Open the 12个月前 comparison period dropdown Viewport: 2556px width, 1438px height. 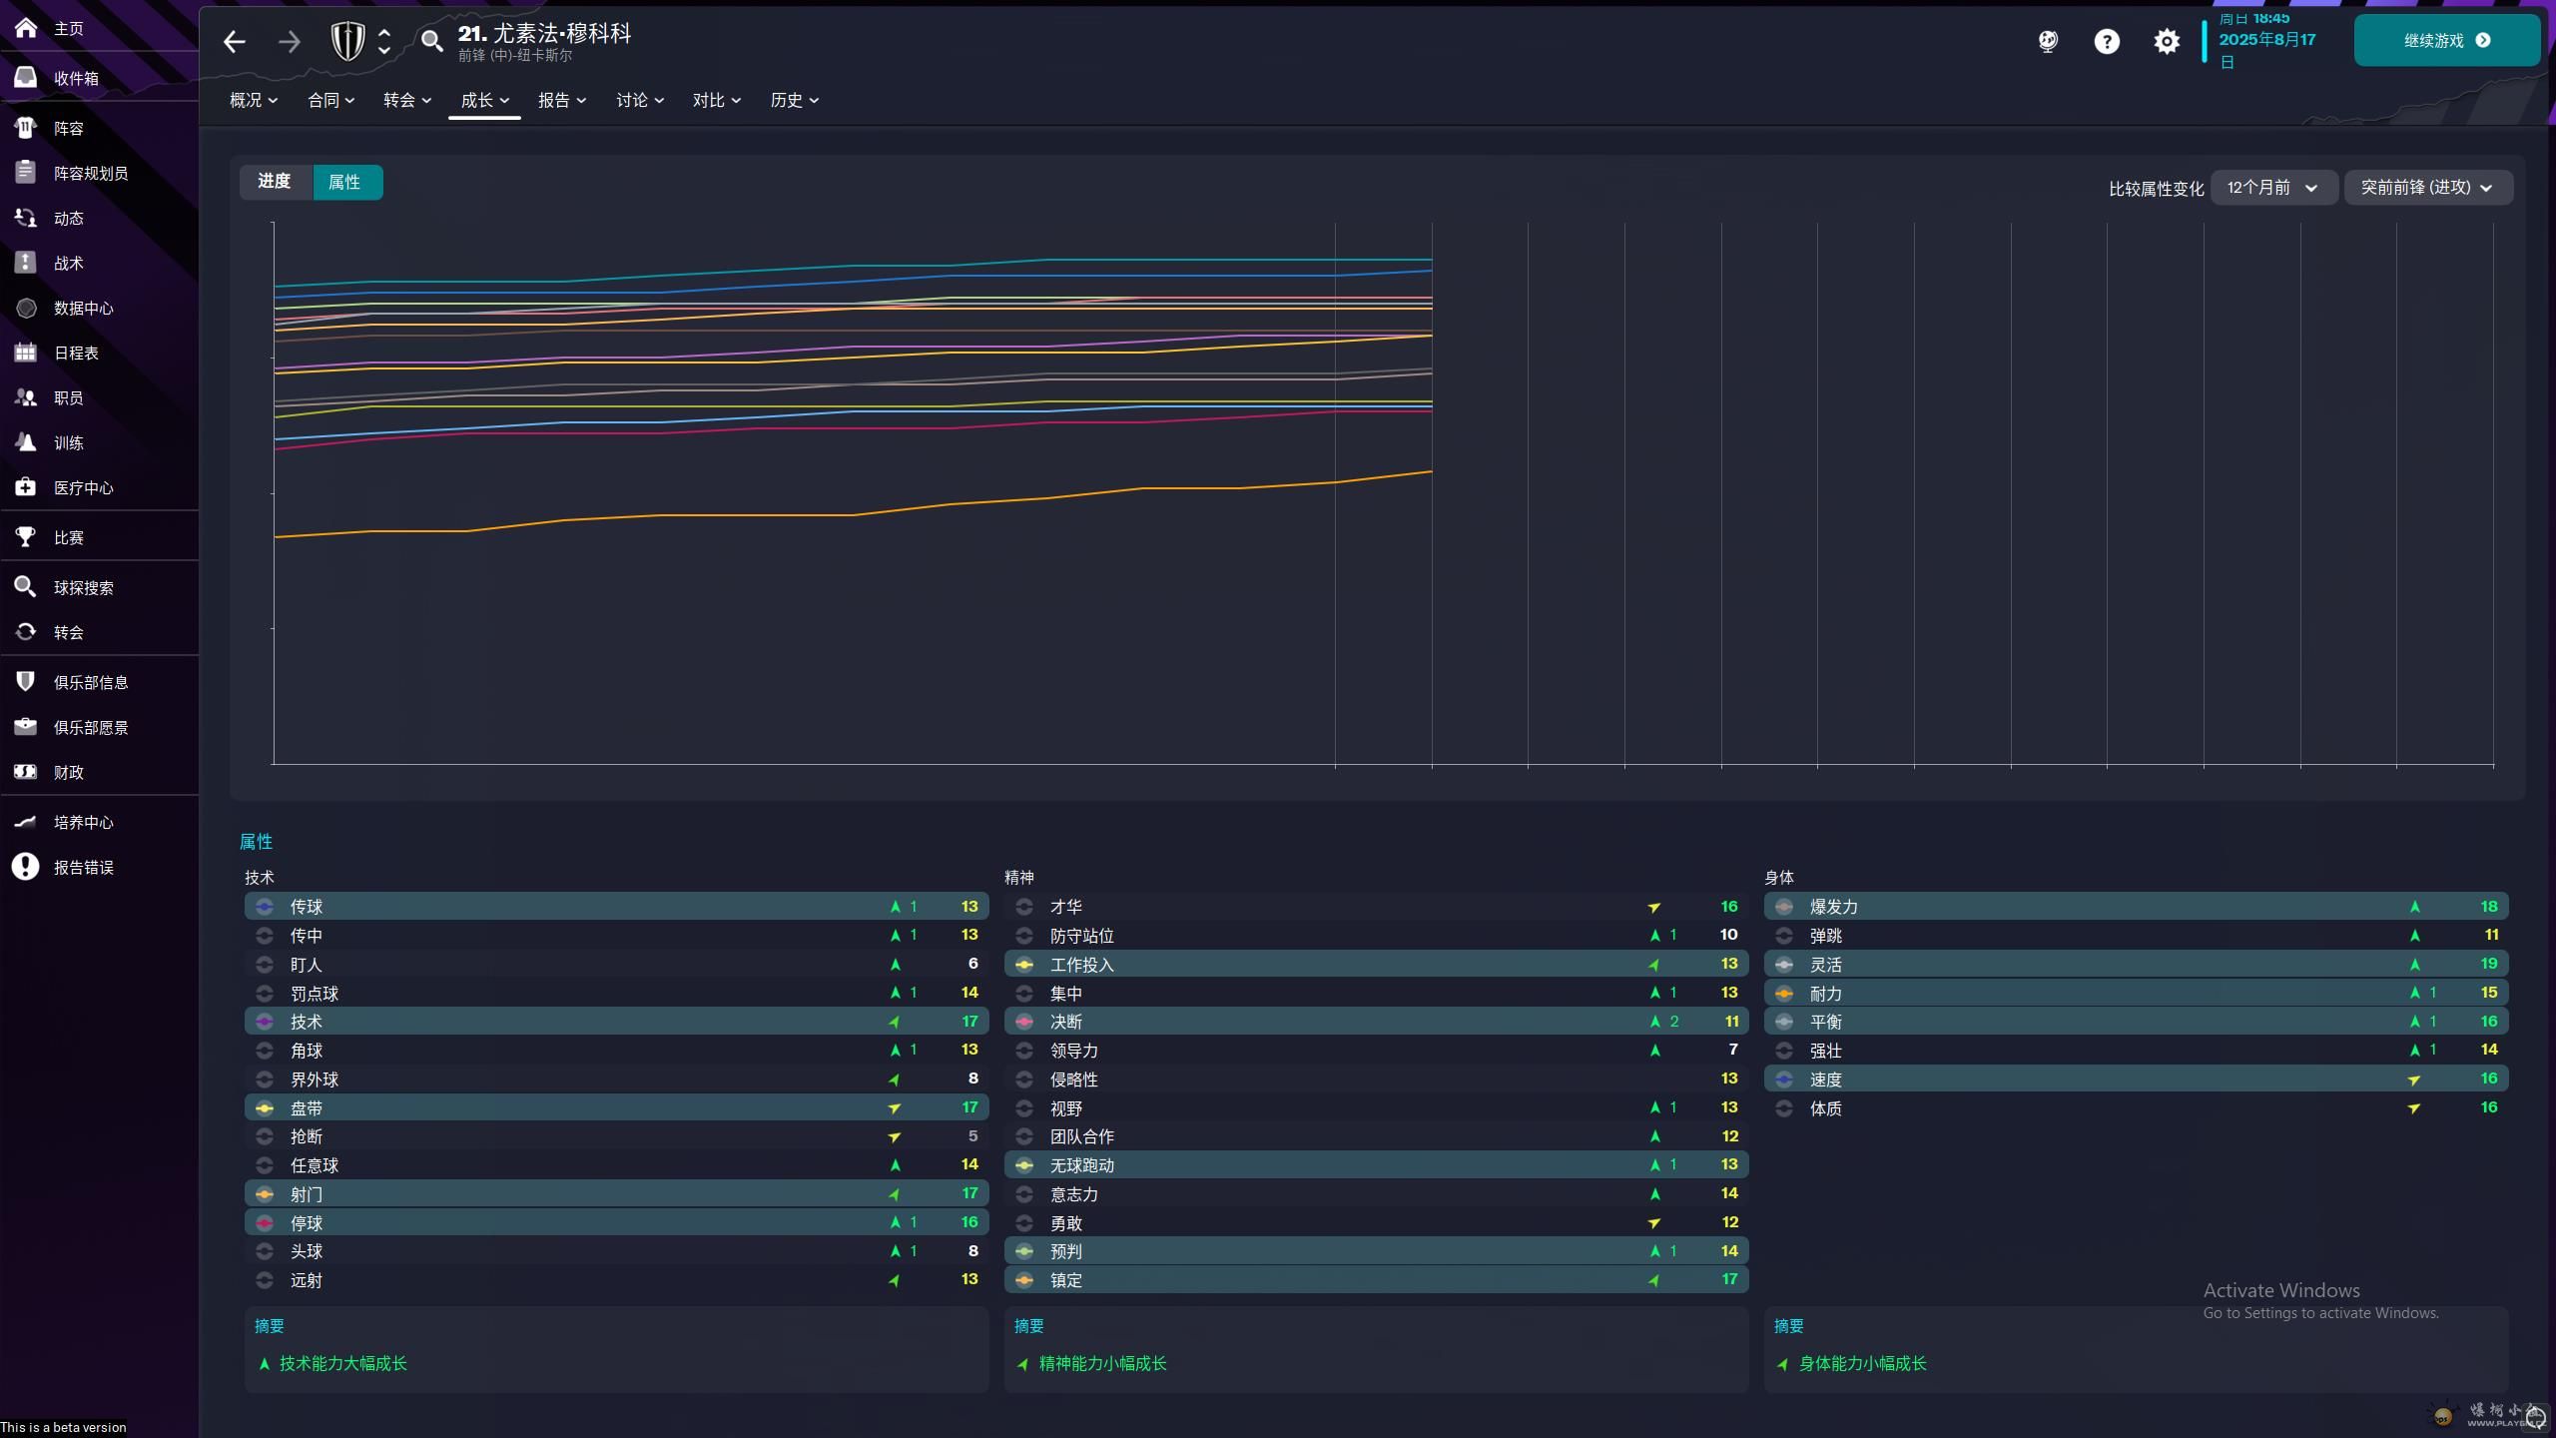(x=2273, y=188)
